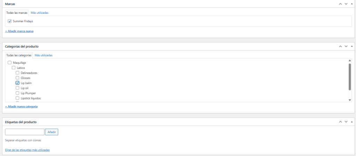Move Etiquetas del producto panel up
Image resolution: width=356 pixels, height=156 pixels.
[x=340, y=122]
